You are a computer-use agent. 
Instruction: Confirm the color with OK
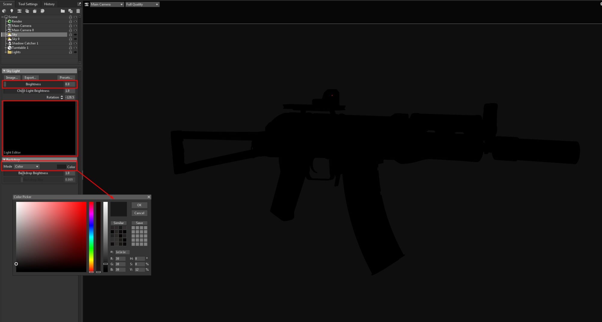tap(139, 205)
